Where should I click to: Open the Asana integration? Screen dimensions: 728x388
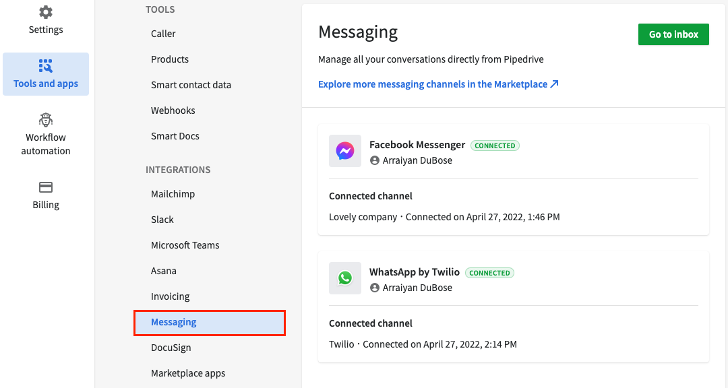(163, 270)
